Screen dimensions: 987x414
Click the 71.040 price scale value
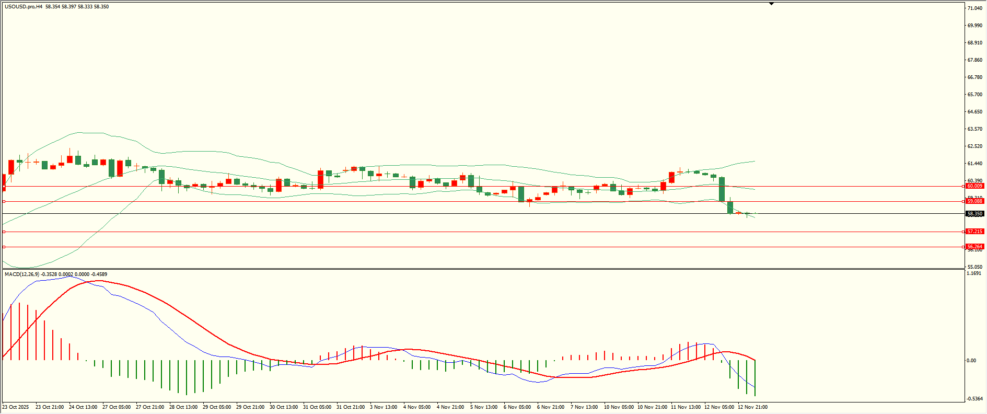pos(975,8)
